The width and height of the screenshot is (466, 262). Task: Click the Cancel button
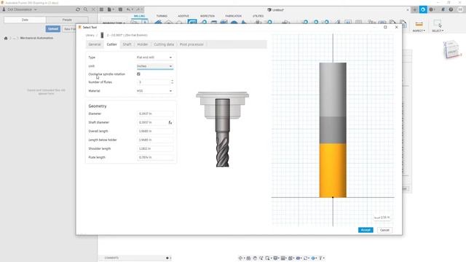pos(384,230)
